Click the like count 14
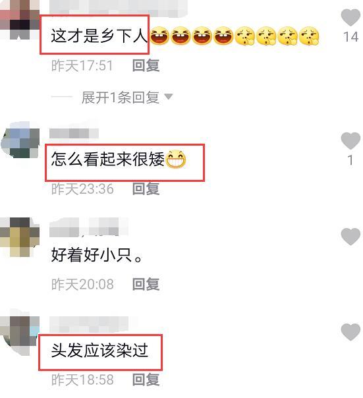This screenshot has width=363, height=398. 351,37
